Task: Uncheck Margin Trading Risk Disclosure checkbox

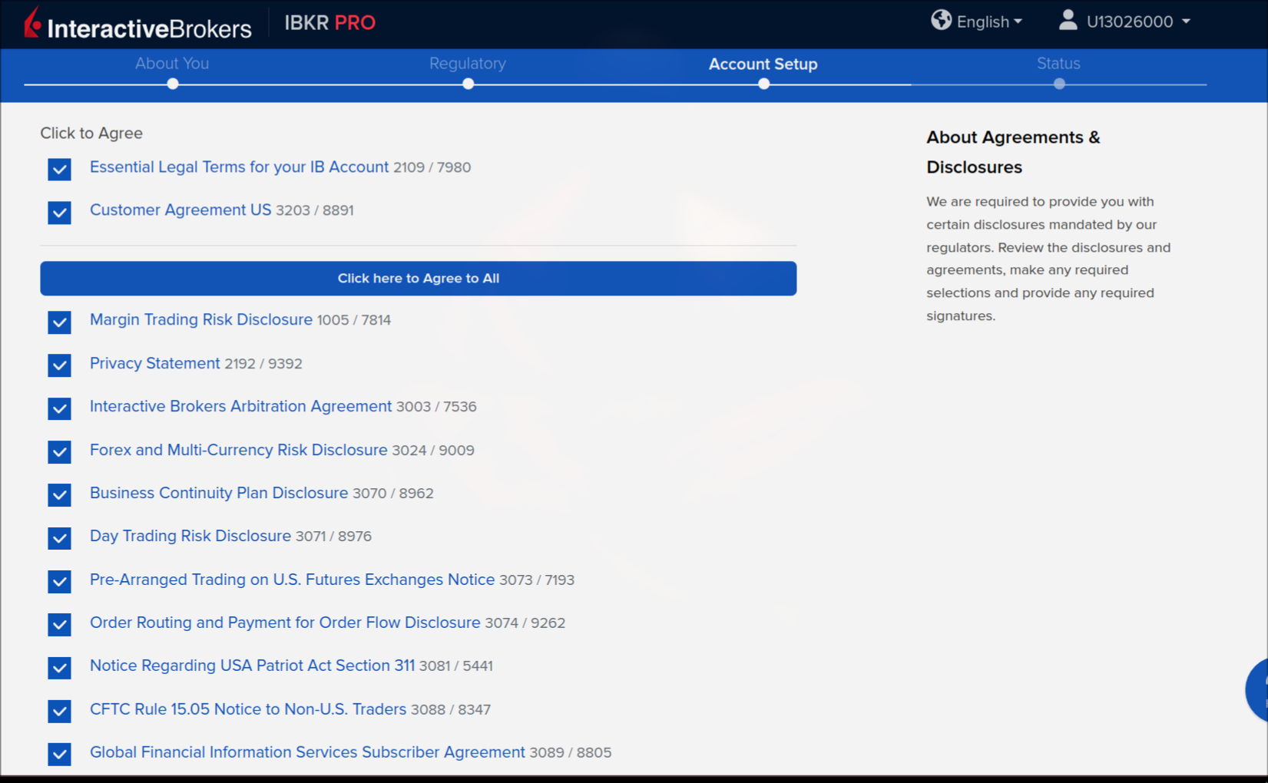Action: 59,322
